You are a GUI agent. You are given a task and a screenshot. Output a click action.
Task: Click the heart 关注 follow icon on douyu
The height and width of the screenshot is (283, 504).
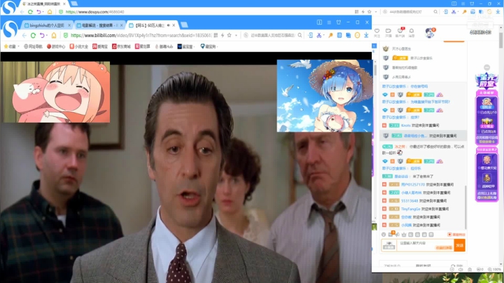pyautogui.click(x=377, y=32)
